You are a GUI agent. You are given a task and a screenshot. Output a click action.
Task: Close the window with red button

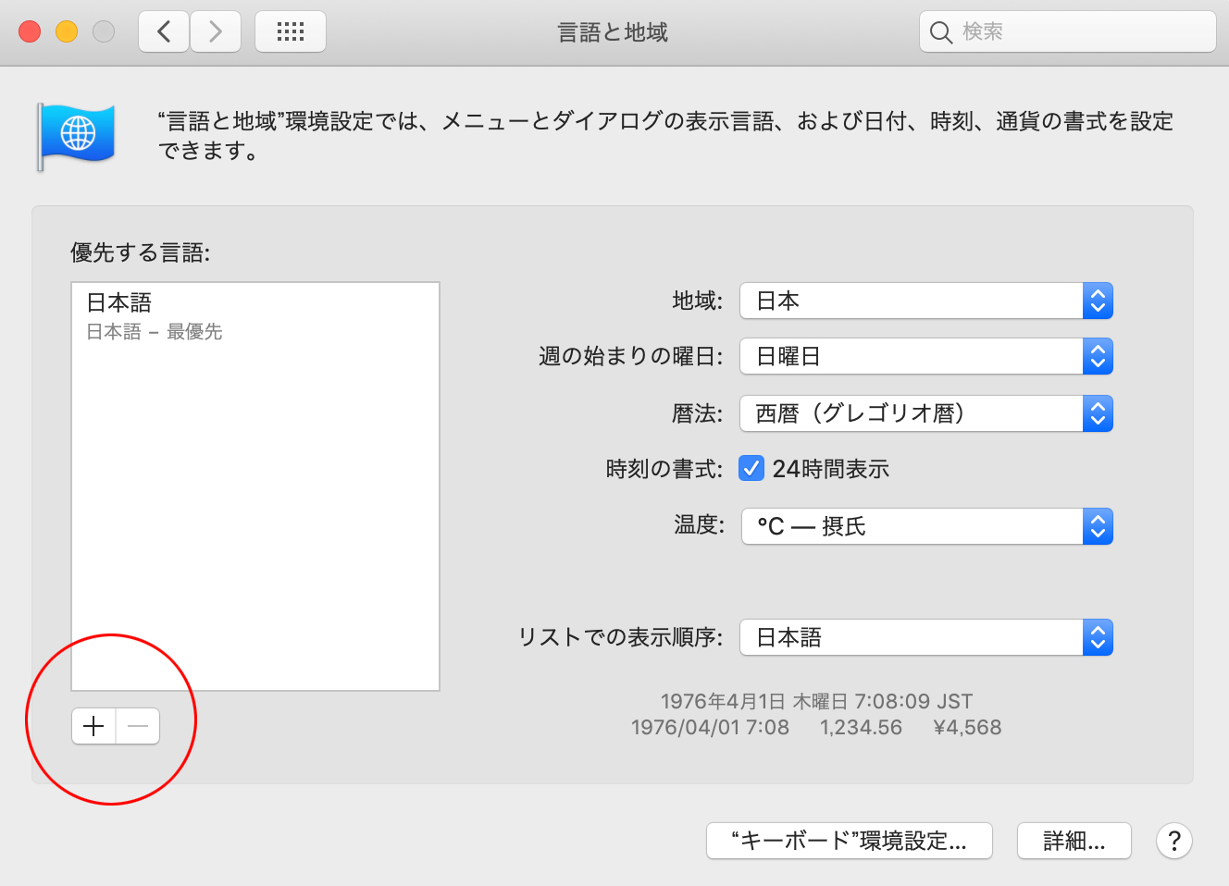pos(30,32)
